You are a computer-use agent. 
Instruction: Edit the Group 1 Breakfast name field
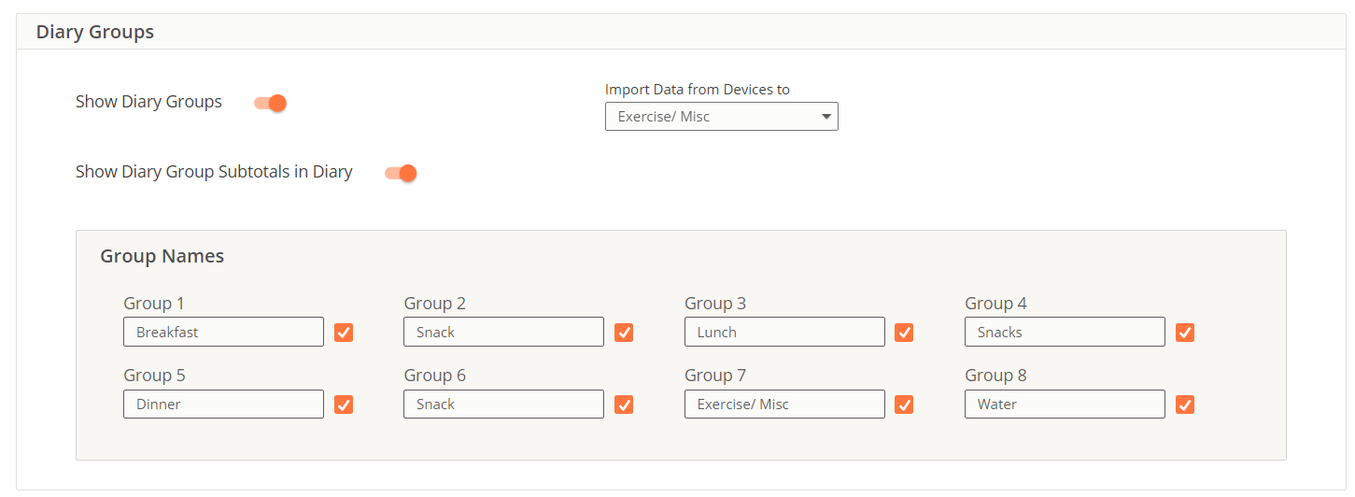click(224, 332)
